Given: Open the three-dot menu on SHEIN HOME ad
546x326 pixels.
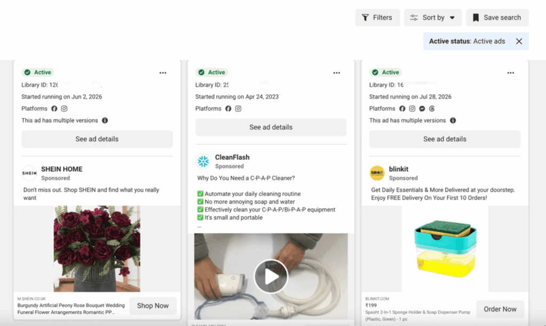Looking at the screenshot, I should pos(163,73).
